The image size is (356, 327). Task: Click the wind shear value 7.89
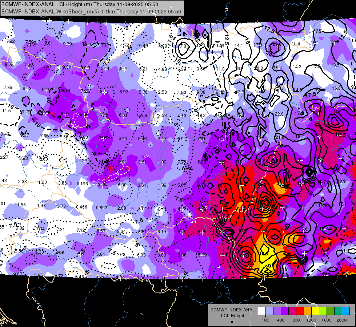coord(8,87)
